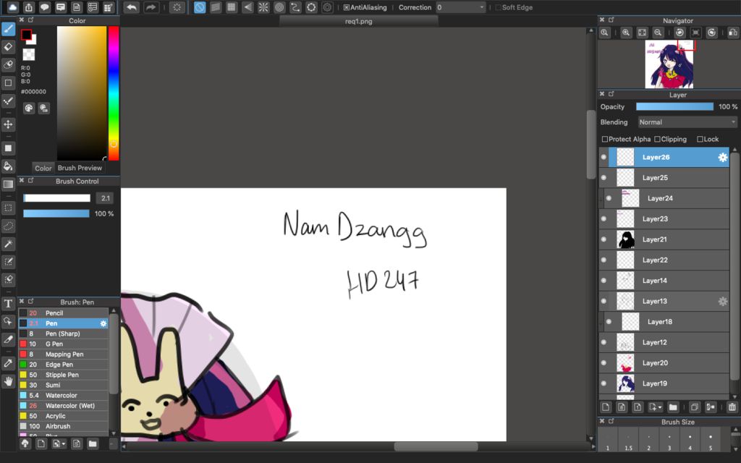The height and width of the screenshot is (463, 741).
Task: Toggle the AntiAliasing checkbox
Action: point(347,7)
